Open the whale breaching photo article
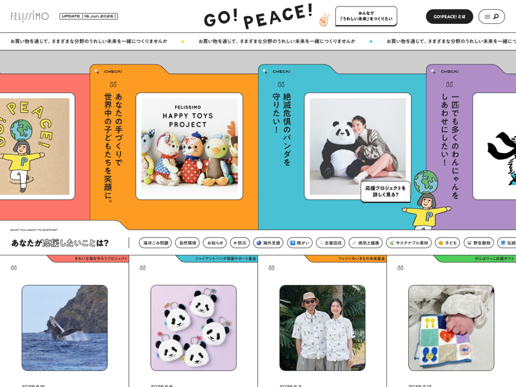 click(x=64, y=328)
